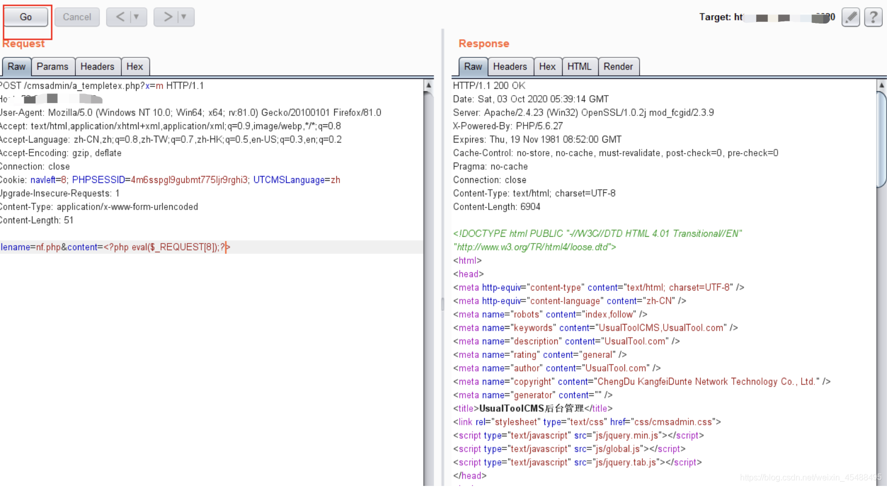Click the Pragma: no-cache header line
The height and width of the screenshot is (487, 887).
point(490,166)
